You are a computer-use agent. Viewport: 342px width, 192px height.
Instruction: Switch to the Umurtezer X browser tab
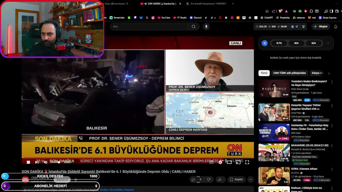point(116,4)
